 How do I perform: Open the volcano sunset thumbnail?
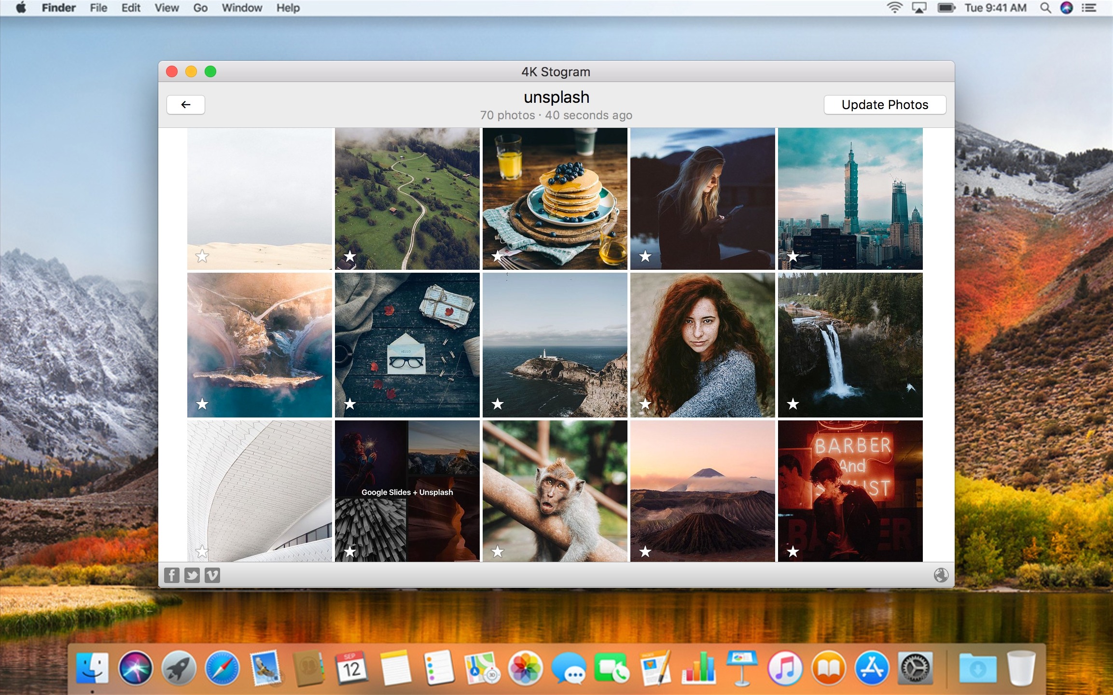tap(703, 491)
